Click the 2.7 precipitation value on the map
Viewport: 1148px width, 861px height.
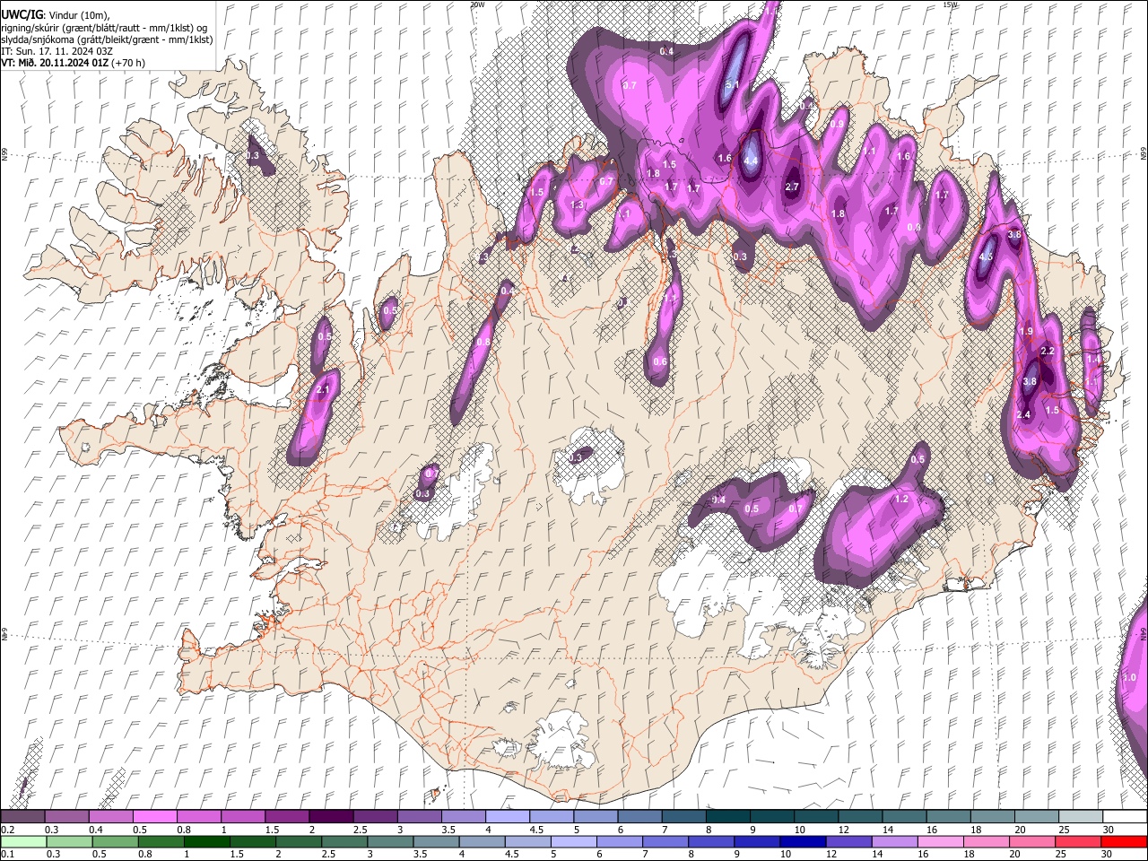click(792, 187)
